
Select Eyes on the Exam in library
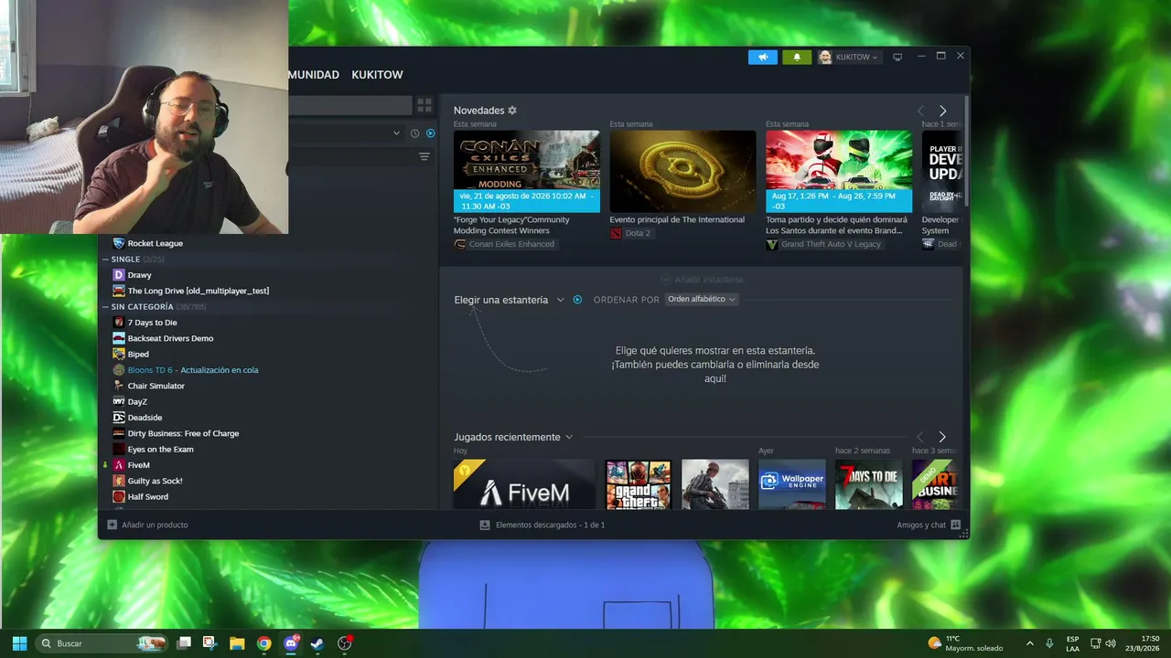tap(160, 450)
